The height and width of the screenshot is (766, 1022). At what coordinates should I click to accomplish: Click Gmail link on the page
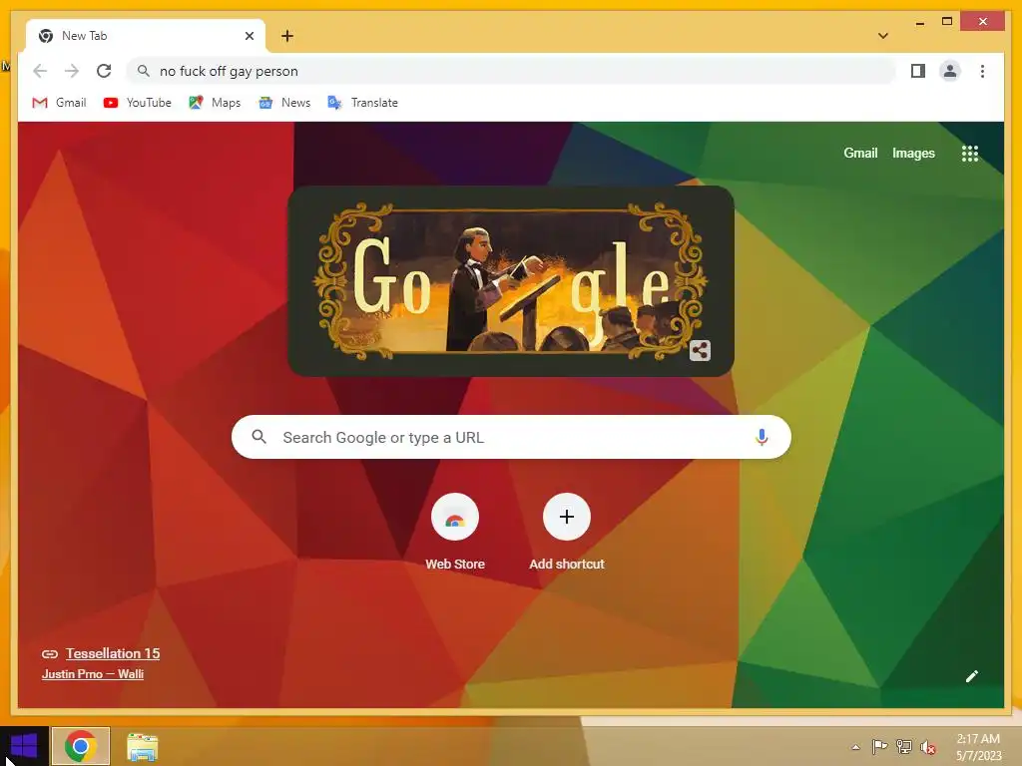[x=860, y=153]
